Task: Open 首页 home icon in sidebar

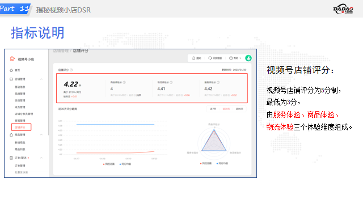Action: (11, 70)
